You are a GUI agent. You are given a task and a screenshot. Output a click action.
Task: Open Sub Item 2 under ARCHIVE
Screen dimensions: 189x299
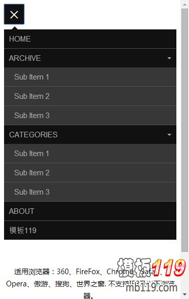pyautogui.click(x=90, y=96)
